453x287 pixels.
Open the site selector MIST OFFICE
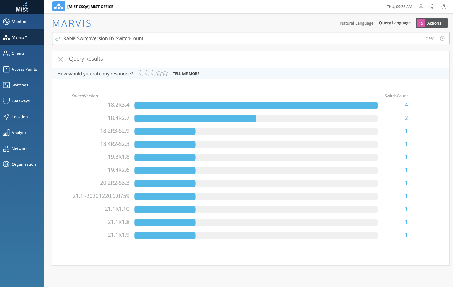pos(90,7)
